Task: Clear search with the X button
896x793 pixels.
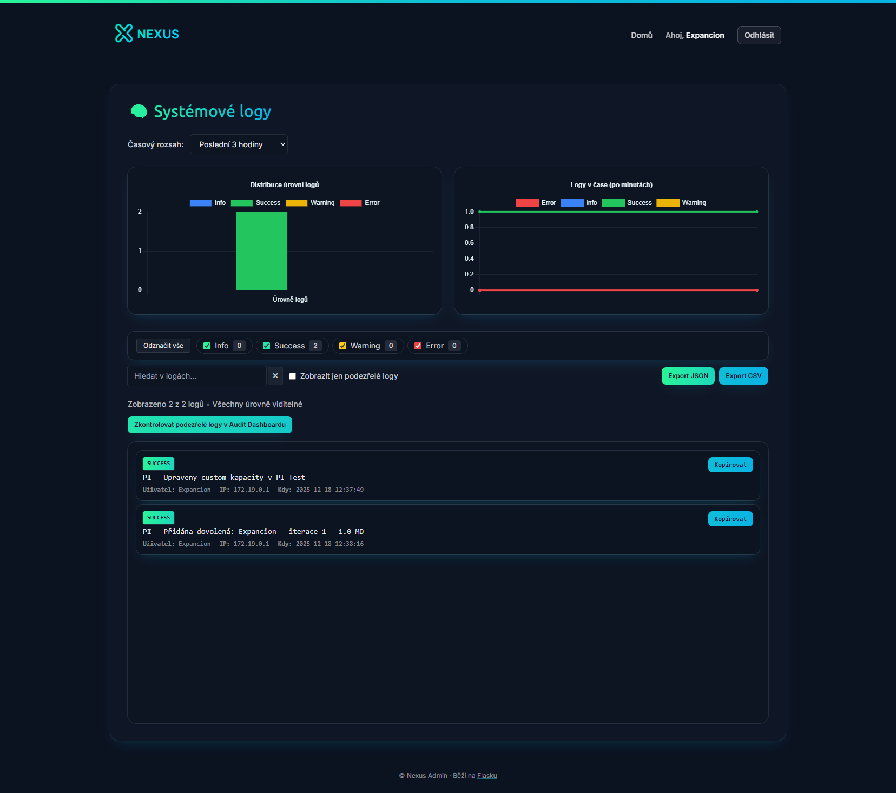Action: tap(275, 376)
